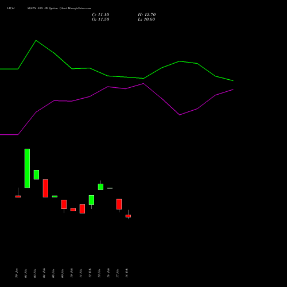
Task: Select the first small red candle with upper wick
Action: (18, 196)
